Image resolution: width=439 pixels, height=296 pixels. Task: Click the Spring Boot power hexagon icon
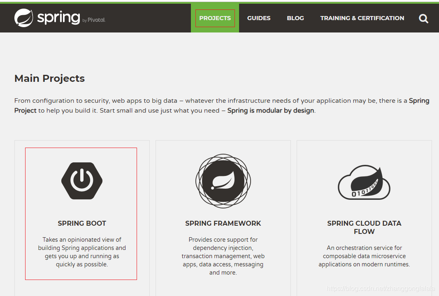[x=82, y=181]
